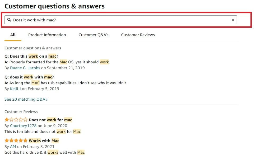Click the search magnifier icon
Image resolution: width=265 pixels, height=159 pixels.
(x=9, y=20)
